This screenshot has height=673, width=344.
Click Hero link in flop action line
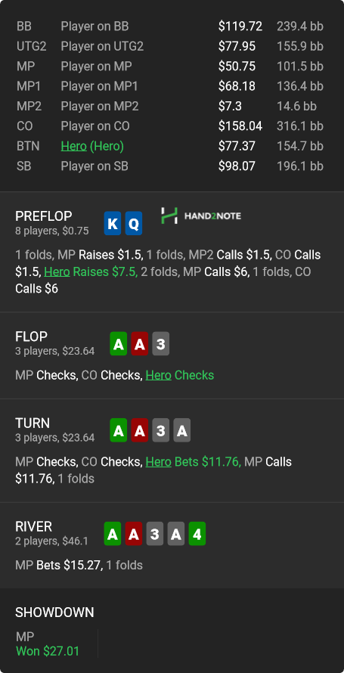pos(158,375)
